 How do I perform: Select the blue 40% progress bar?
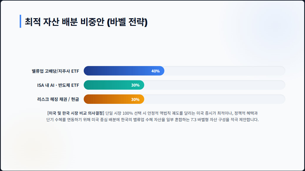124,71
